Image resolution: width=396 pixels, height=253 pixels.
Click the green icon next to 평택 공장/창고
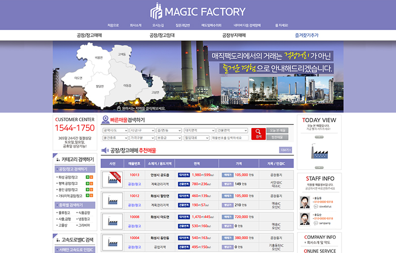coord(88,183)
